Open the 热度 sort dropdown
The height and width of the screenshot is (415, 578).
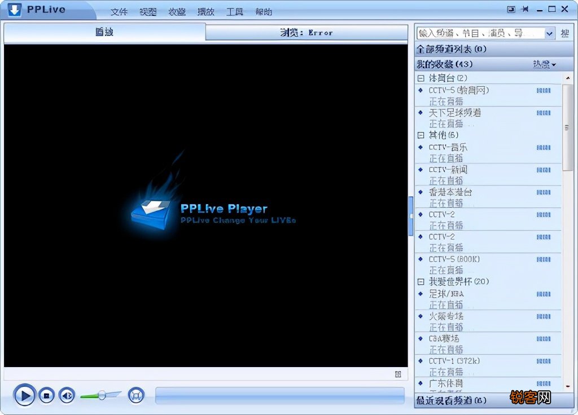(x=544, y=65)
